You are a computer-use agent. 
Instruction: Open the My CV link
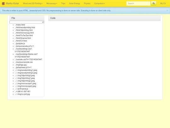[x=163, y=3]
